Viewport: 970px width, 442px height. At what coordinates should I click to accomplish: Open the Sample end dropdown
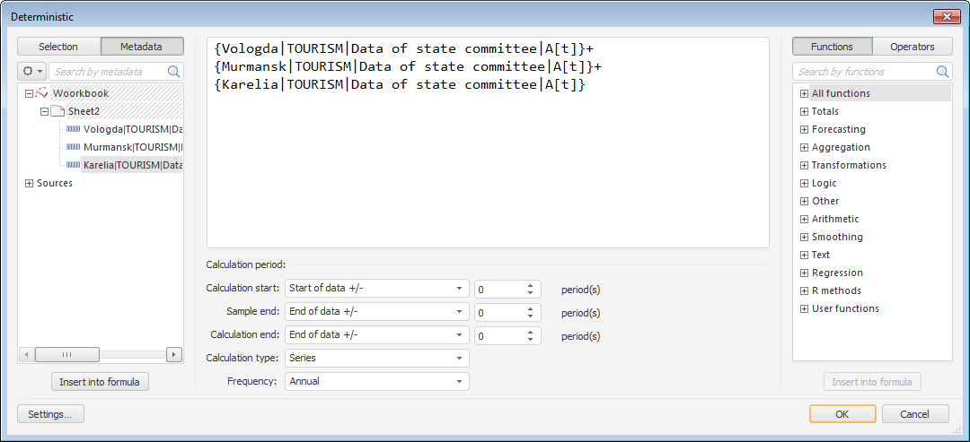[x=376, y=312]
